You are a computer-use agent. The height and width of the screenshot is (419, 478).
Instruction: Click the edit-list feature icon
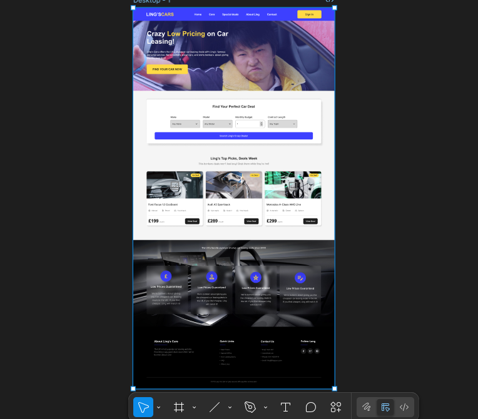[x=300, y=278]
